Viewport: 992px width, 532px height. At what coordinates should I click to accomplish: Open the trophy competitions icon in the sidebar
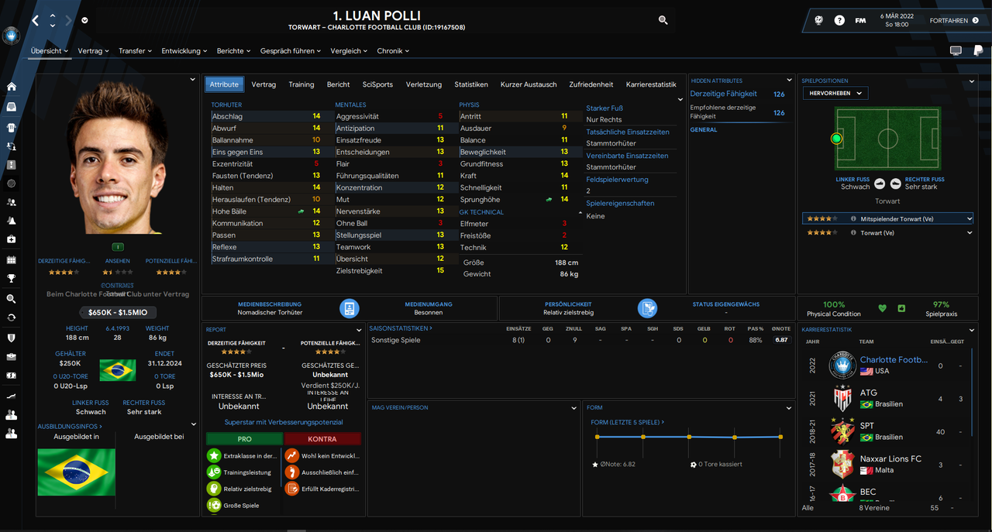11,279
